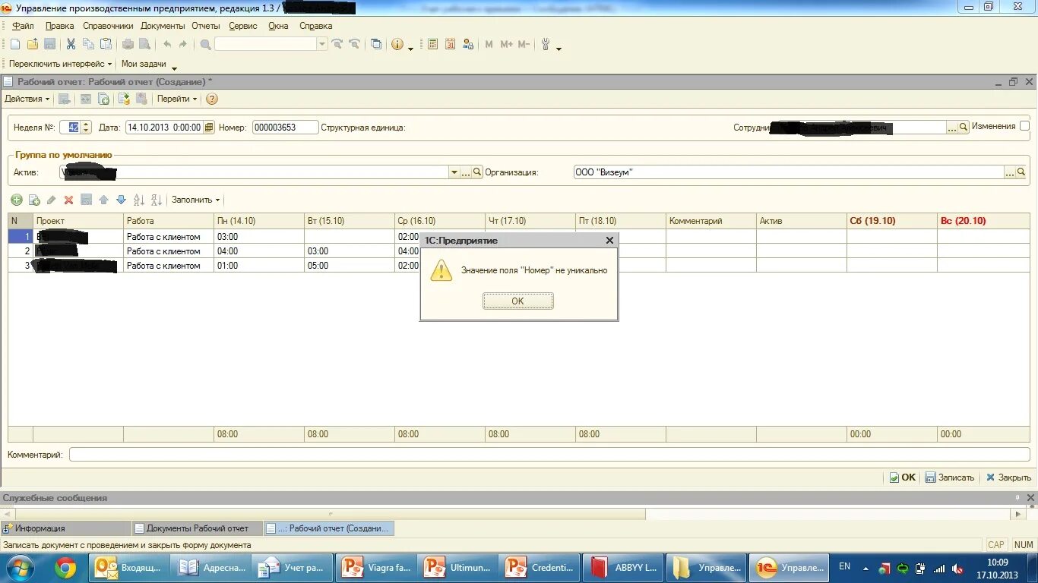The width and height of the screenshot is (1038, 583).
Task: Click the search magnifier icon beside search box
Action: point(205,45)
